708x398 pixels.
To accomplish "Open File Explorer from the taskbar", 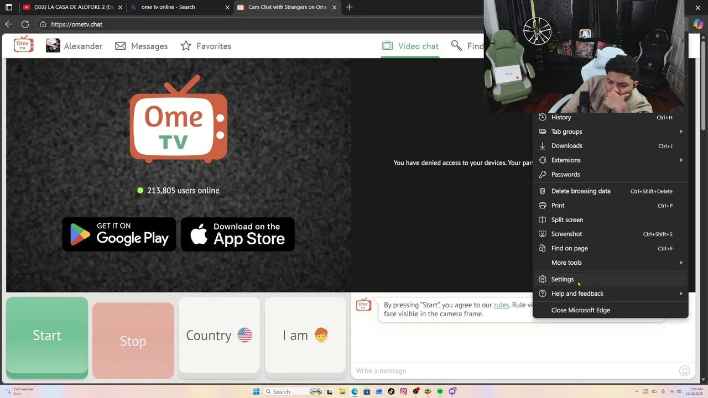I will point(342,391).
